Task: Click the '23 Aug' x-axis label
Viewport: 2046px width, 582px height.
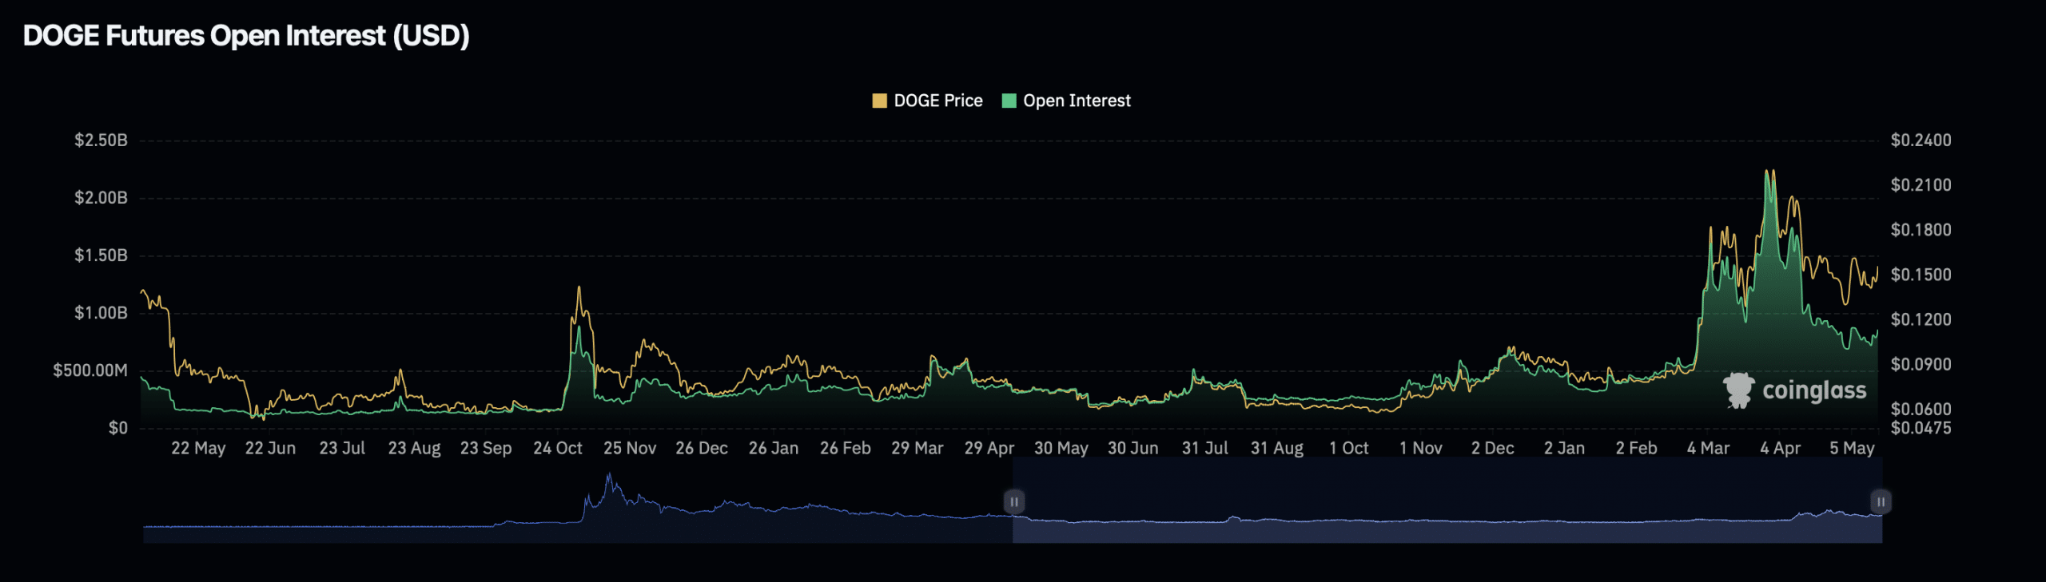Action: click(x=414, y=448)
